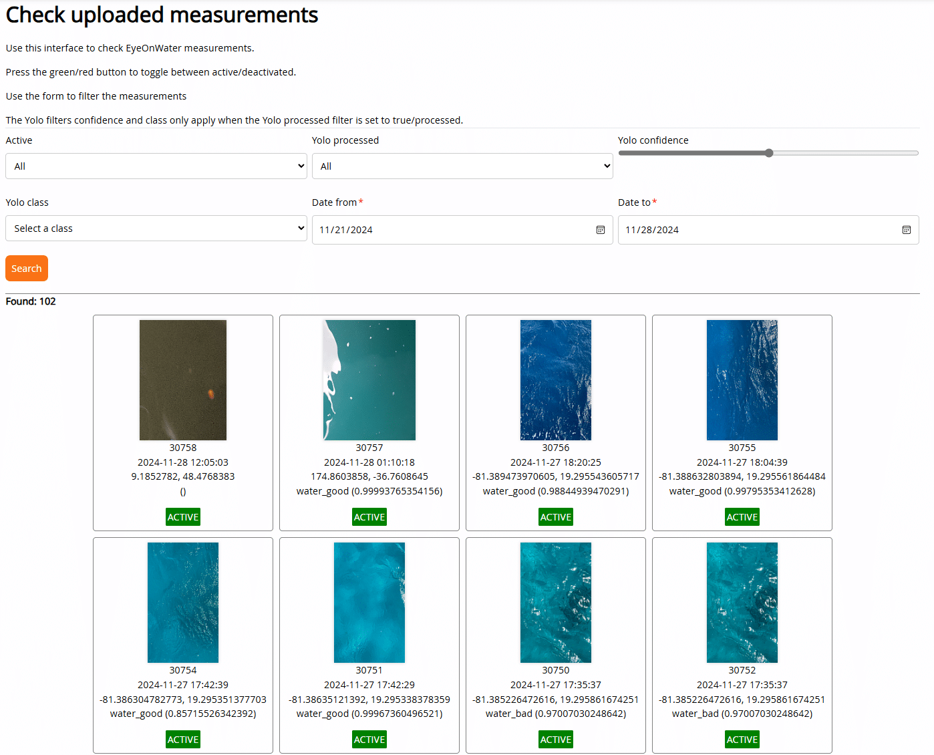Open the Yolo processed dropdown

click(462, 166)
